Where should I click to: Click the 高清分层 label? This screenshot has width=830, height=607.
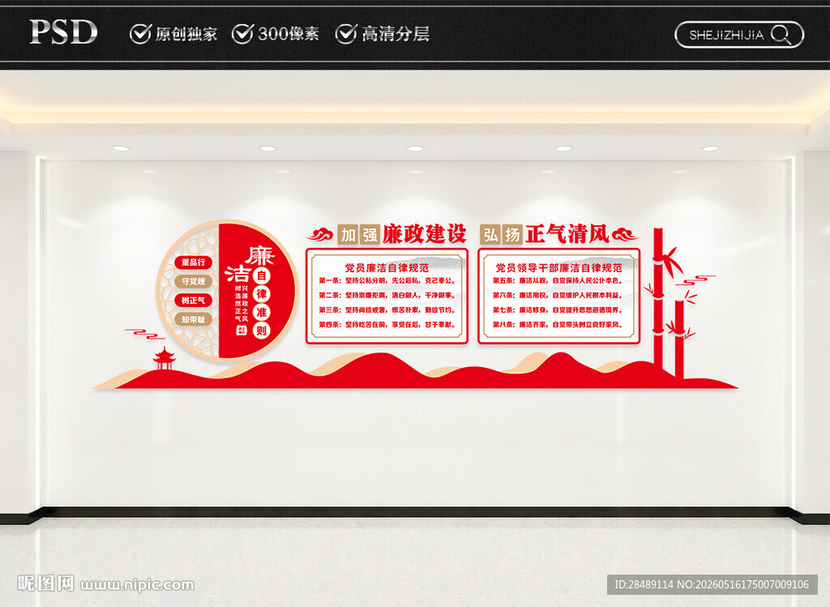[x=396, y=34]
